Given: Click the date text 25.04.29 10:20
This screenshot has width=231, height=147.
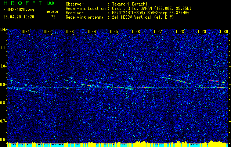Looking at the screenshot, I should tap(19, 17).
